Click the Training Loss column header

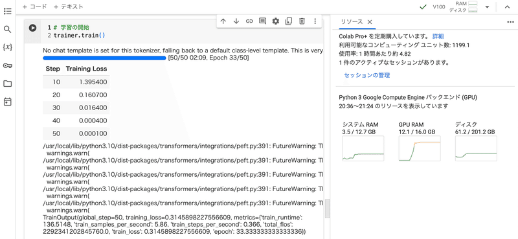pos(87,69)
